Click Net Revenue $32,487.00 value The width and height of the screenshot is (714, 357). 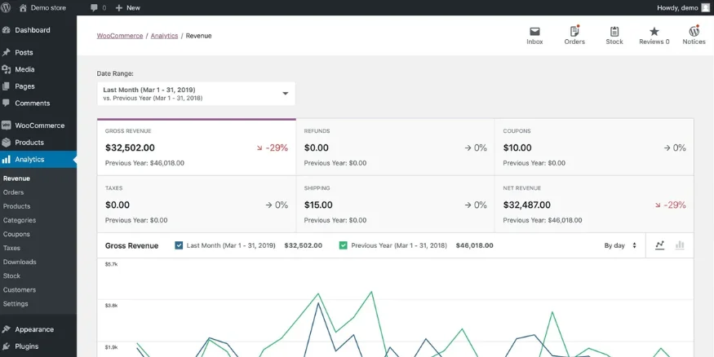coord(527,205)
